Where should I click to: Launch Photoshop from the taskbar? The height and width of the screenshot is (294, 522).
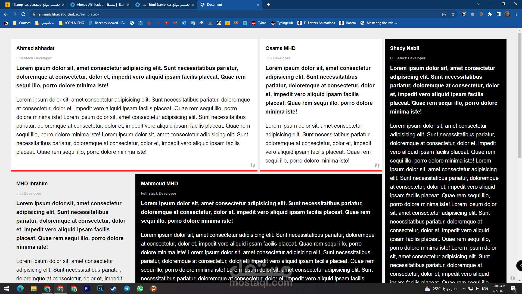(x=100, y=289)
